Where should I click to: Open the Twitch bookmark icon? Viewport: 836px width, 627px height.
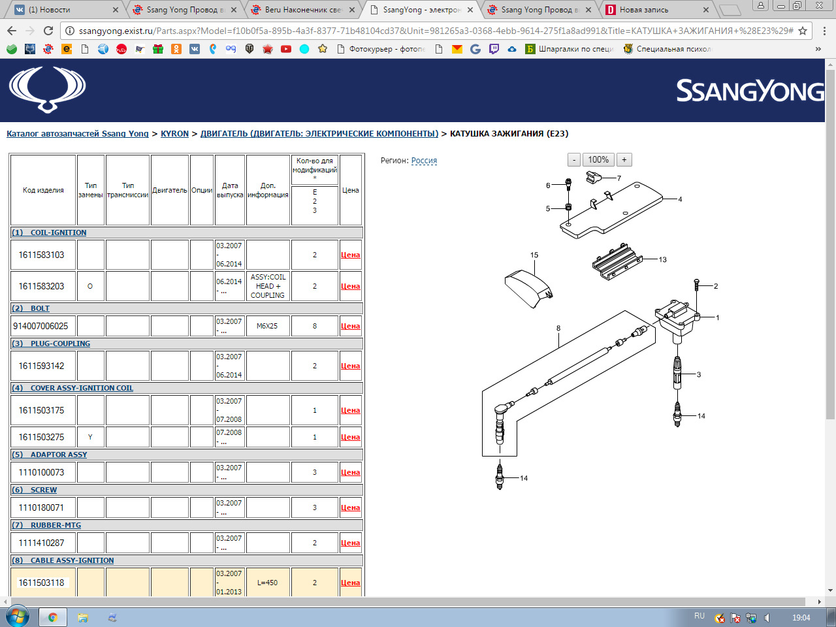pos(494,49)
